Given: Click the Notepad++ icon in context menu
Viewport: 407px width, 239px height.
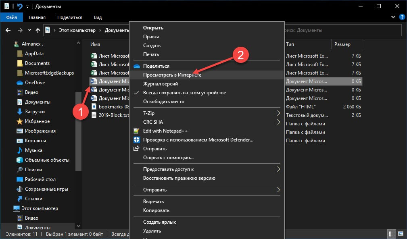Looking at the screenshot, I should tap(136, 131).
